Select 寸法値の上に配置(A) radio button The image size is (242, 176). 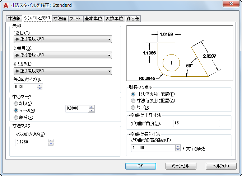133,101
